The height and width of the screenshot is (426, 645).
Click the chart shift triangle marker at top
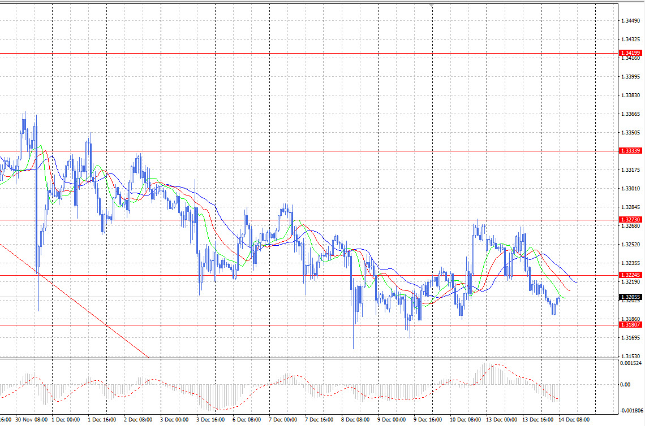(431, 6)
